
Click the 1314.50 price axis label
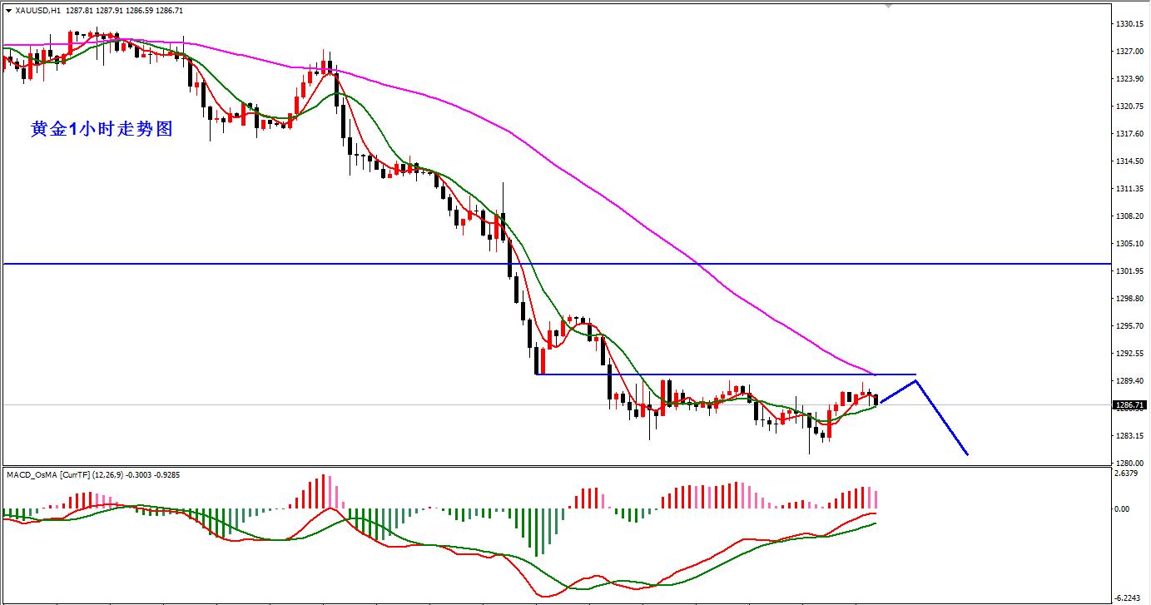(1129, 161)
